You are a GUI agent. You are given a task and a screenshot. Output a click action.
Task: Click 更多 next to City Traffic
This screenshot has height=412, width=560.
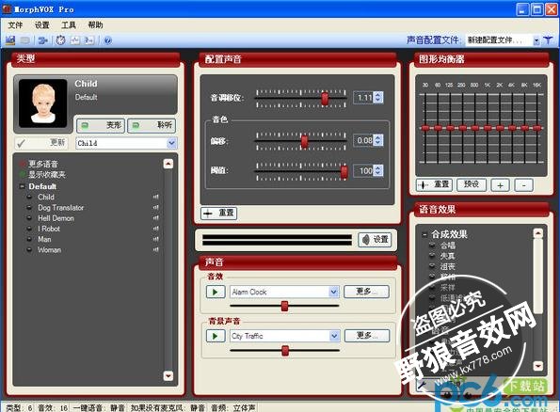tap(367, 336)
